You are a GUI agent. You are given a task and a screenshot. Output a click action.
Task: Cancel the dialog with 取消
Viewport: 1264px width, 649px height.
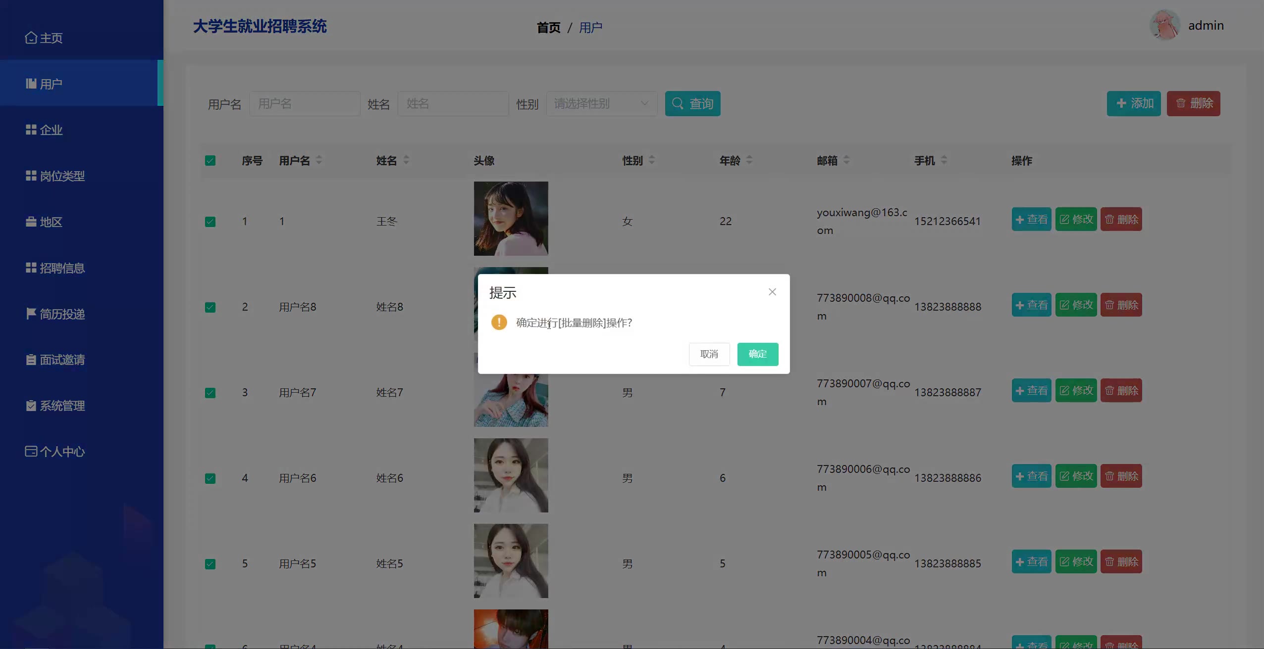[709, 354]
